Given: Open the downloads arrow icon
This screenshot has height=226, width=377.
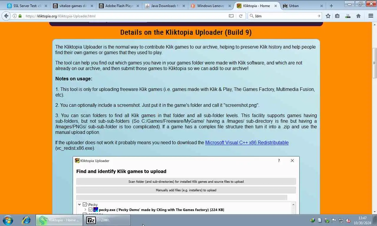Looking at the screenshot, I should coord(348,16).
